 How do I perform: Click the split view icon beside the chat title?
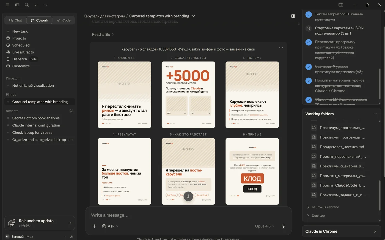click(293, 16)
